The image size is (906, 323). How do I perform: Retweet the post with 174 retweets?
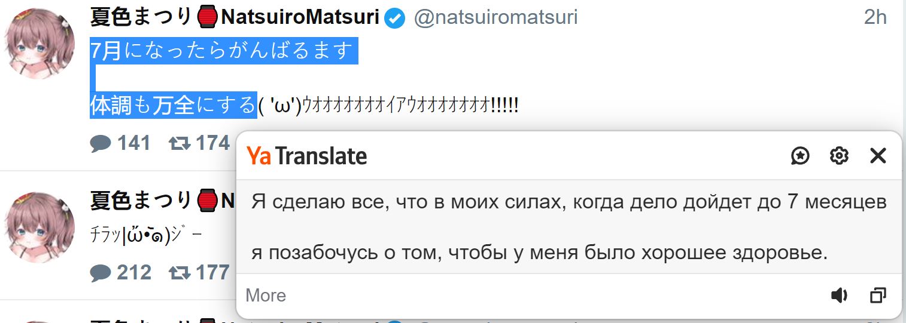[180, 143]
